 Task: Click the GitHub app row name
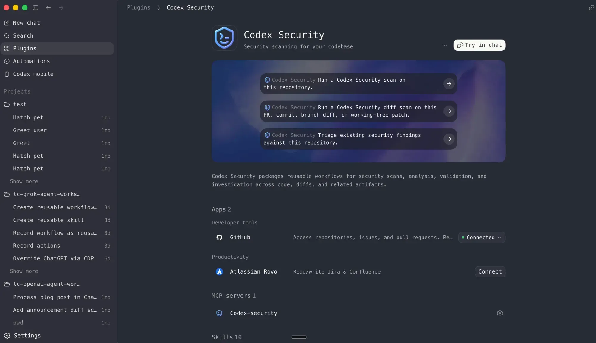[240, 238]
